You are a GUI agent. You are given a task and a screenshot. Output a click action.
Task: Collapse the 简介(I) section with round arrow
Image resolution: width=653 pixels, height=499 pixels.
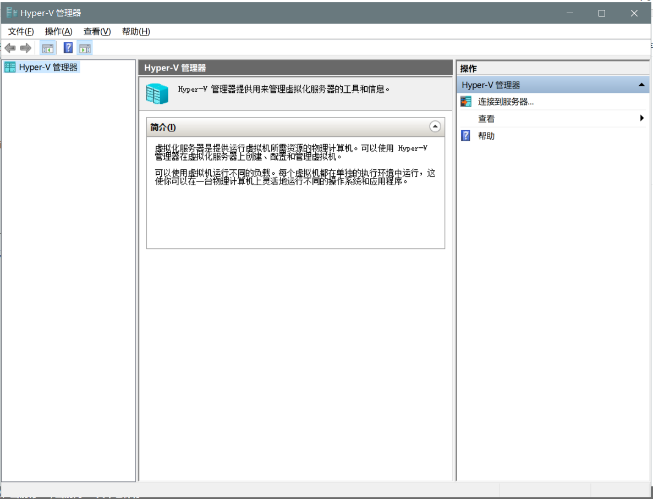pos(435,126)
